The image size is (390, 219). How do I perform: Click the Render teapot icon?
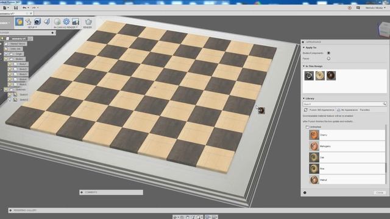tap(88, 22)
